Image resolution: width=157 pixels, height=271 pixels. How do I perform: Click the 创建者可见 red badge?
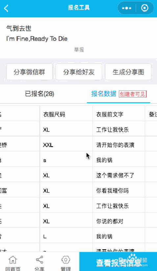133,94
